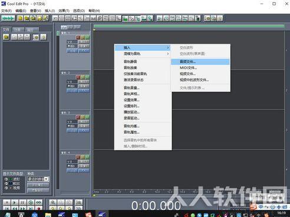Click the Go to end button
Image resolution: width=290 pixels, height=217 pixels.
(31, 208)
